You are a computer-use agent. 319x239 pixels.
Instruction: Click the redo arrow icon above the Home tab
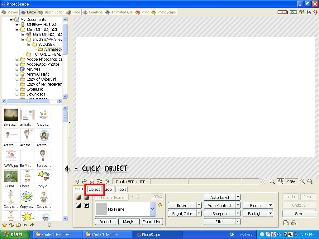tap(84, 181)
